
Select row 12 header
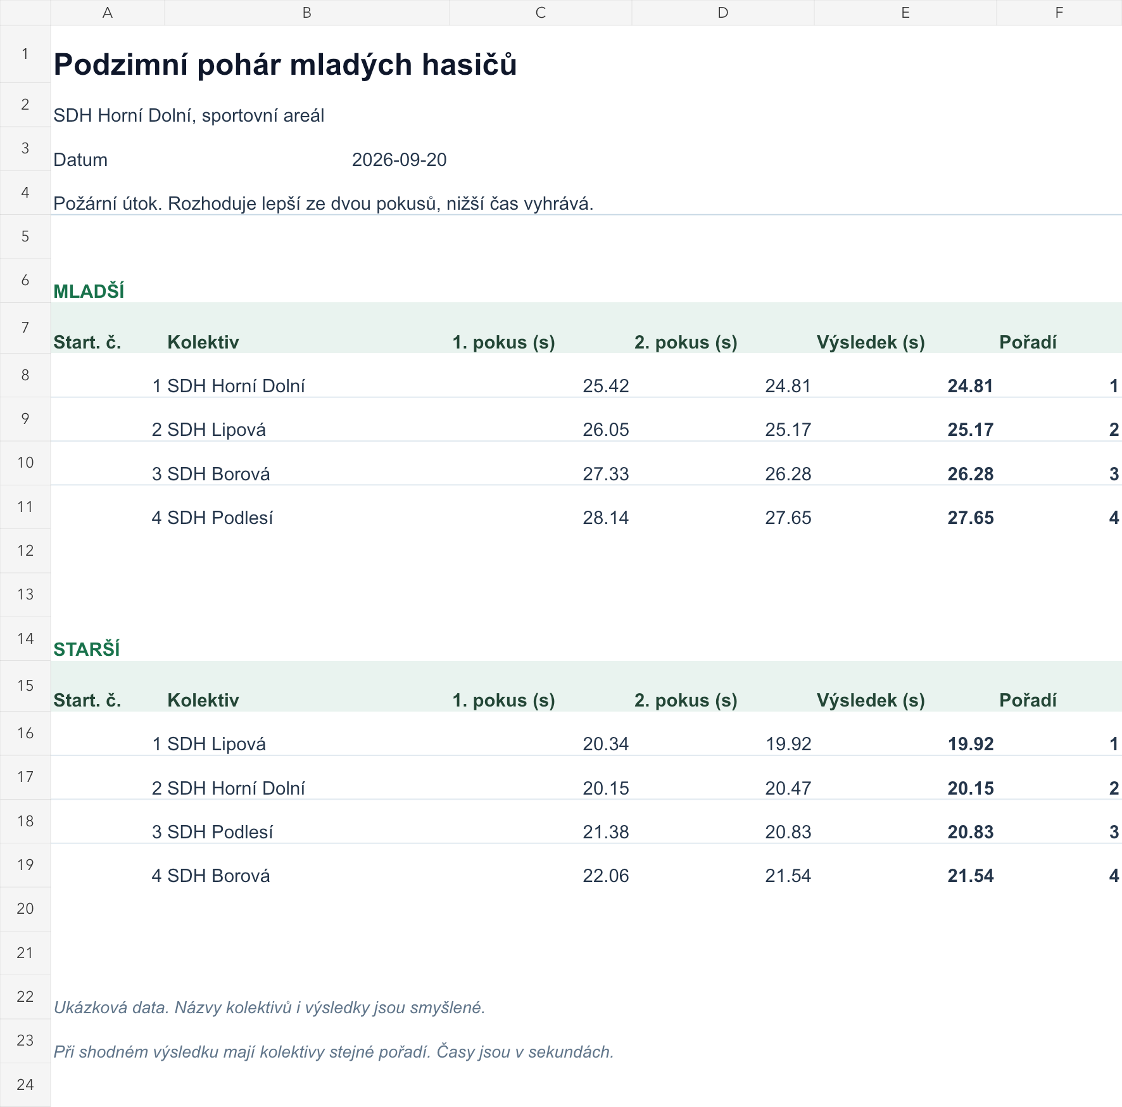[25, 551]
